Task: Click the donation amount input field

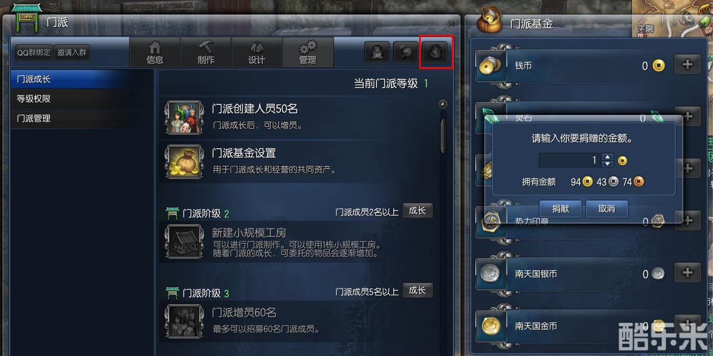Action: click(x=570, y=161)
